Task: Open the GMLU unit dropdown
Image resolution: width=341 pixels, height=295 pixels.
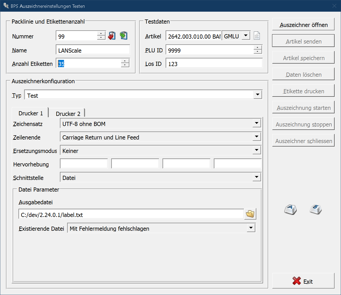Action: [x=246, y=36]
